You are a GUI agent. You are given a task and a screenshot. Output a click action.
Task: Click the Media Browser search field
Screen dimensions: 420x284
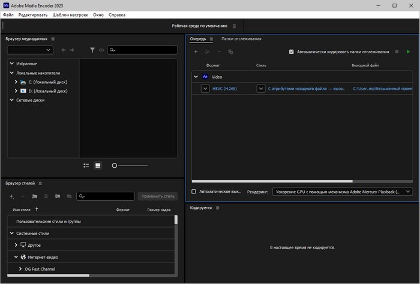[x=143, y=50]
